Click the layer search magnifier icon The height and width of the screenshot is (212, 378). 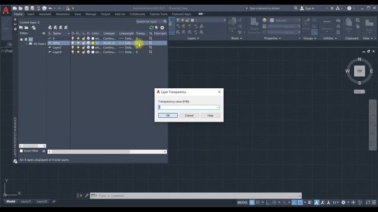click(x=165, y=21)
